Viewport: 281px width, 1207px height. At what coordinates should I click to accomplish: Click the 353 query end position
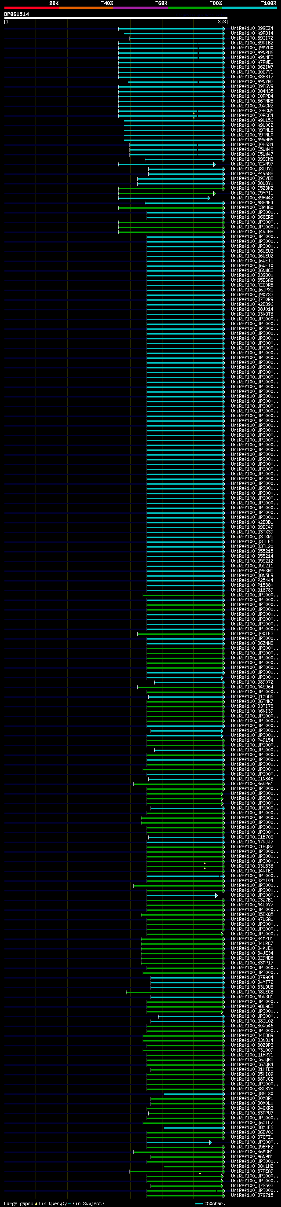point(222,22)
